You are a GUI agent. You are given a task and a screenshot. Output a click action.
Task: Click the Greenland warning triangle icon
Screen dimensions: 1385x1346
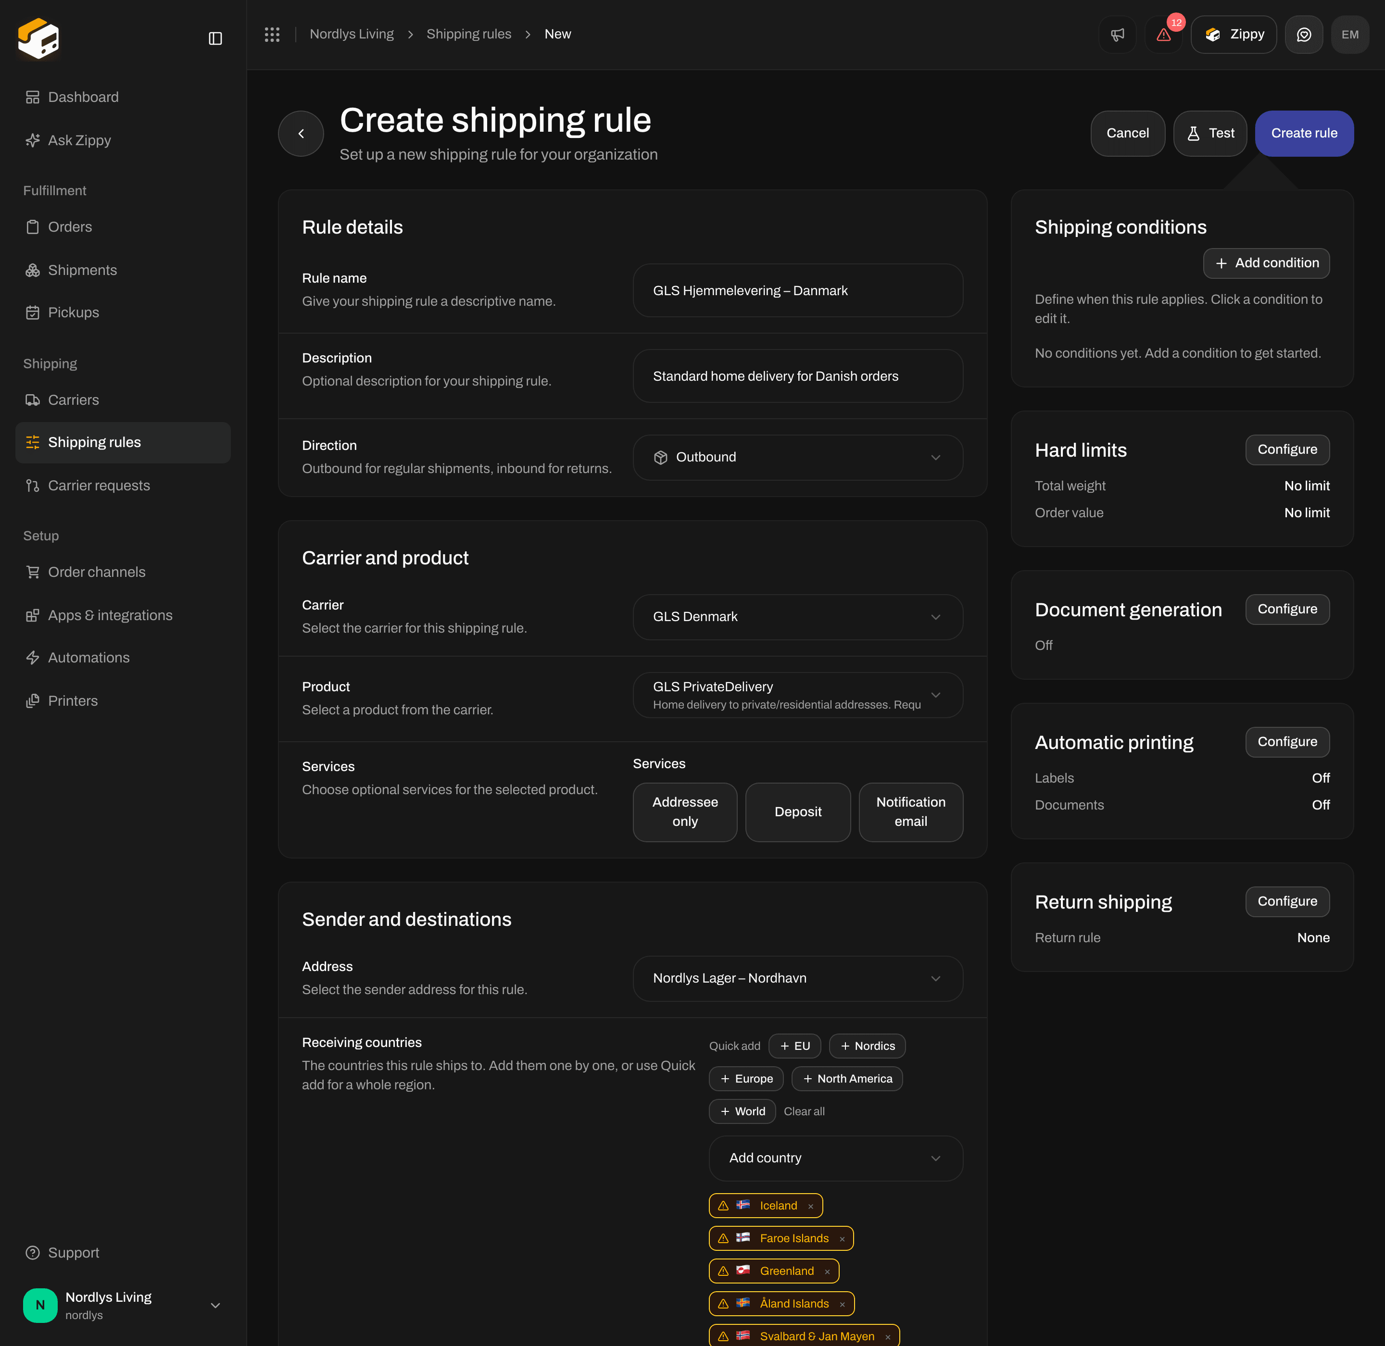pyautogui.click(x=723, y=1271)
